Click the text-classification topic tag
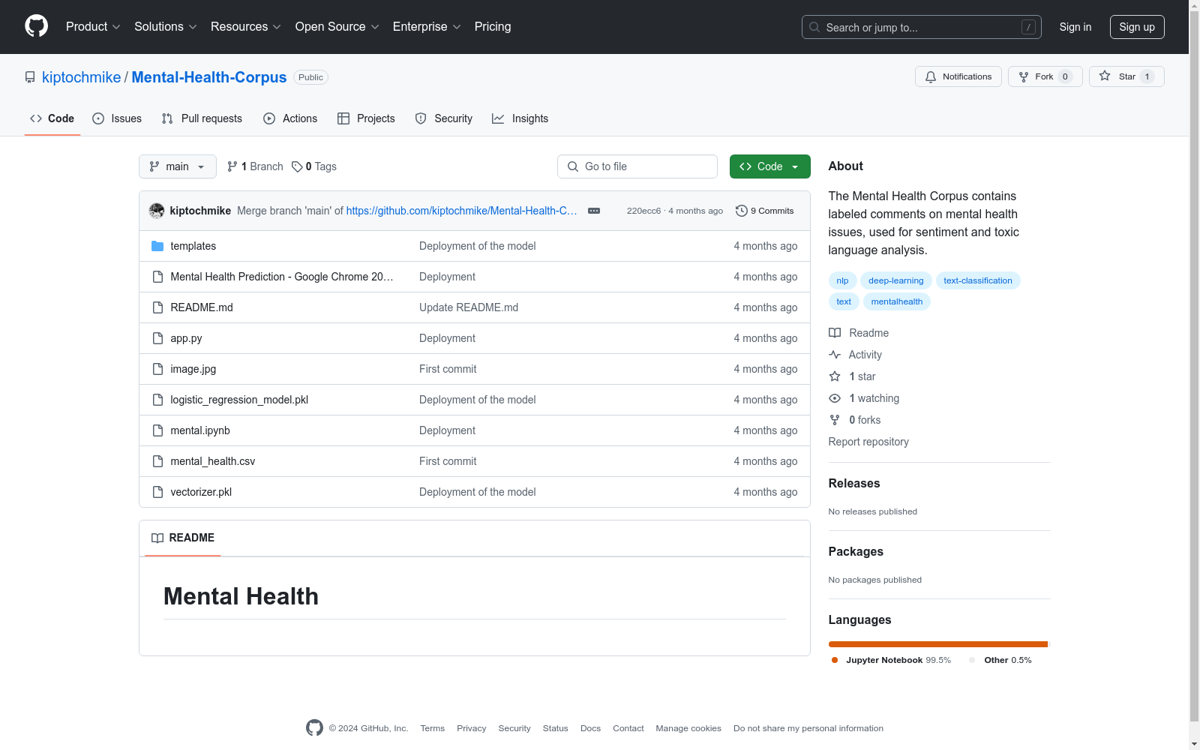This screenshot has width=1200, height=750. [978, 280]
